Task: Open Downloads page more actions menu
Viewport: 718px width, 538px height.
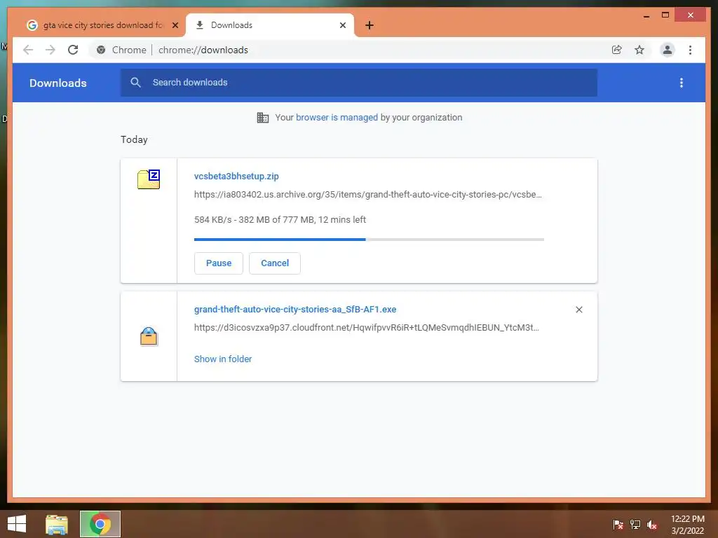Action: [682, 83]
